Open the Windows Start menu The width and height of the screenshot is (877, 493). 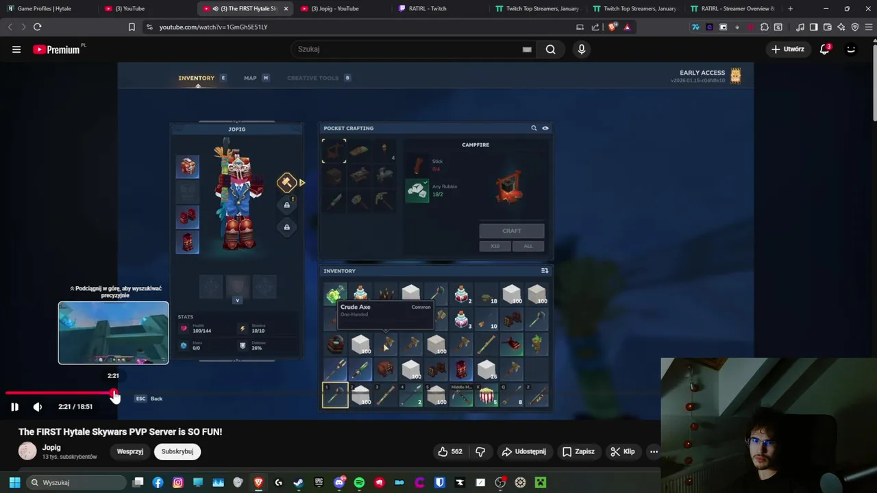pos(14,483)
